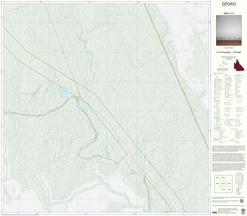The height and width of the screenshot is (216, 247).
Task: Click the HYDROGRAPHY legend heading
Action: click(x=217, y=118)
